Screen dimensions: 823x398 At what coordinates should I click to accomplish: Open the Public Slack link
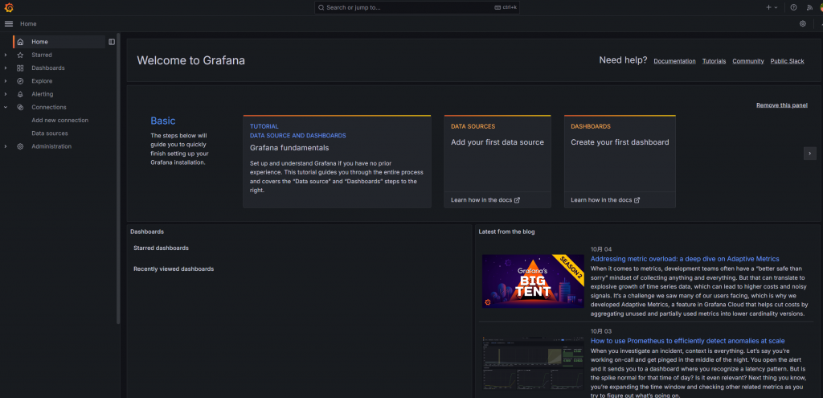click(787, 61)
